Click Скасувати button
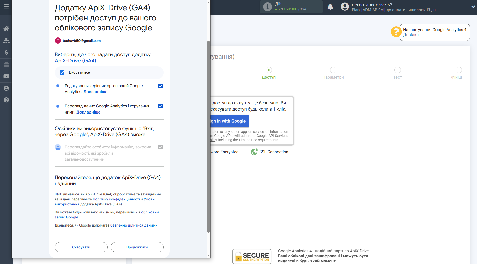Viewport: 477px width, 264px height. pyautogui.click(x=81, y=247)
